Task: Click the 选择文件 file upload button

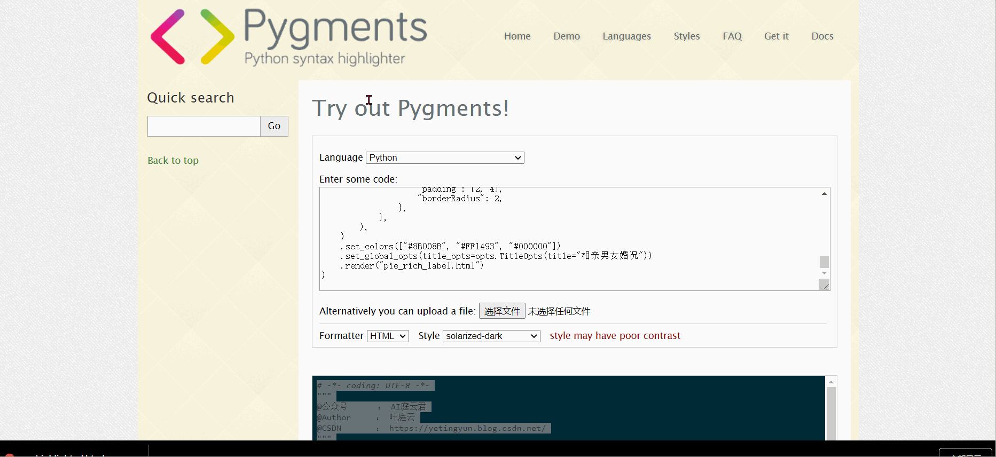Action: pos(502,311)
